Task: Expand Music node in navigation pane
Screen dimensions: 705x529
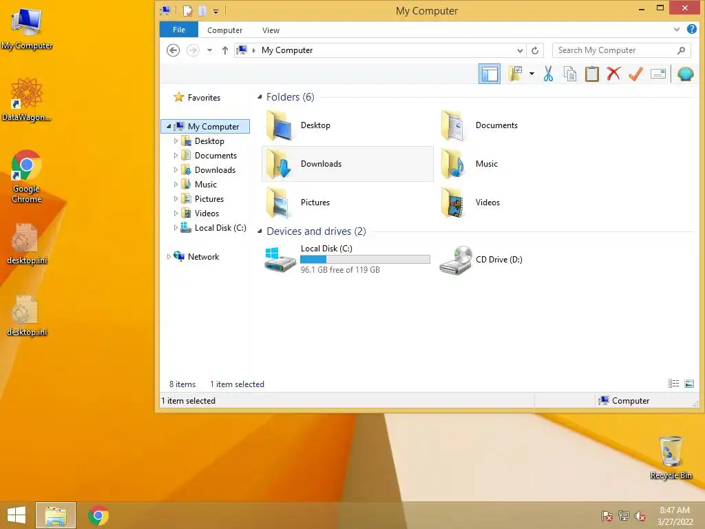Action: coord(176,184)
